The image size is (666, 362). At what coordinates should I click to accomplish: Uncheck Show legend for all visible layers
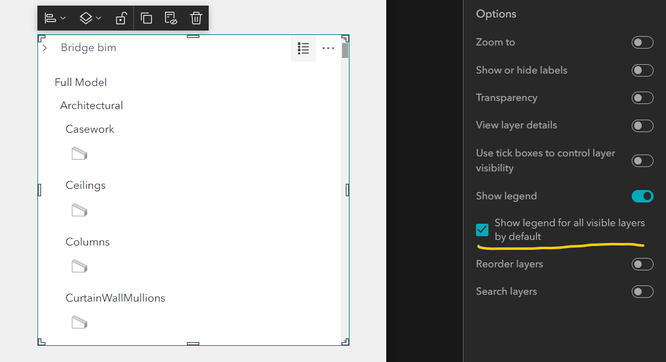(482, 229)
